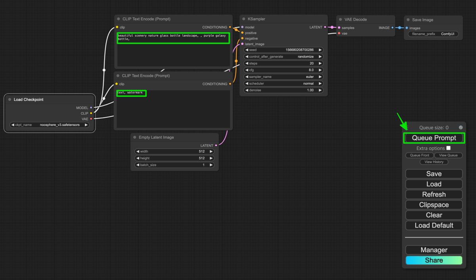
Task: Collapse the Empty Latent Image node dot
Action: [135, 137]
